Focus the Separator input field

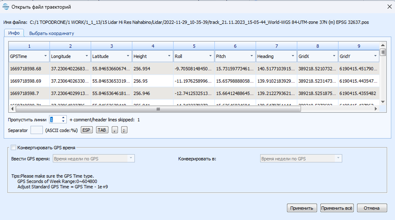37,130
